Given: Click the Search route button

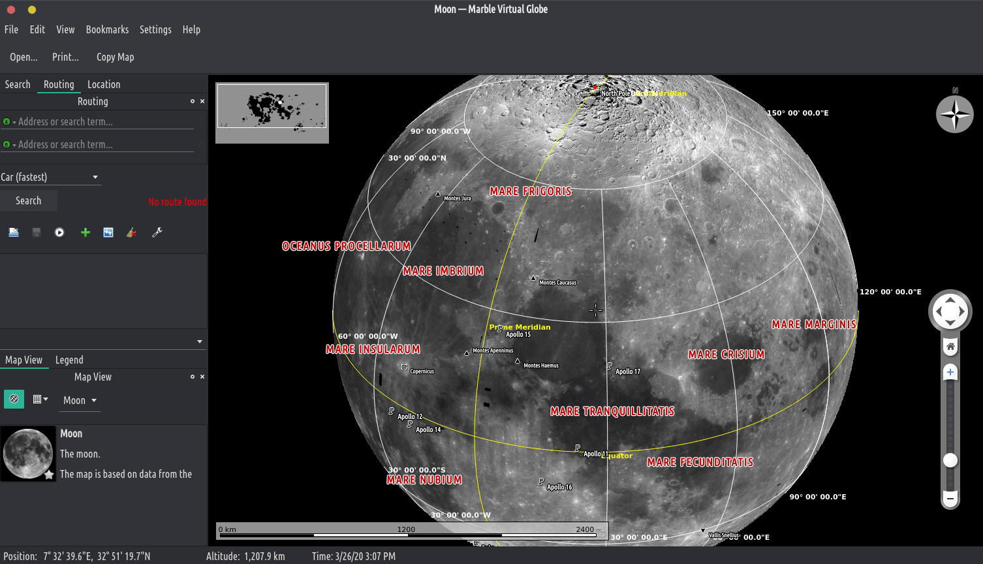Looking at the screenshot, I should pyautogui.click(x=28, y=200).
